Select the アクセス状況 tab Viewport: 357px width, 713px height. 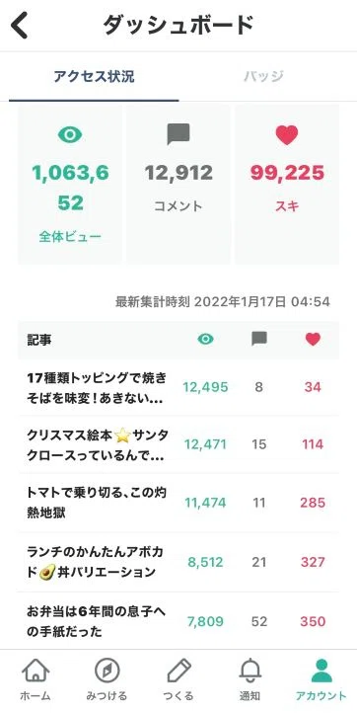[94, 76]
